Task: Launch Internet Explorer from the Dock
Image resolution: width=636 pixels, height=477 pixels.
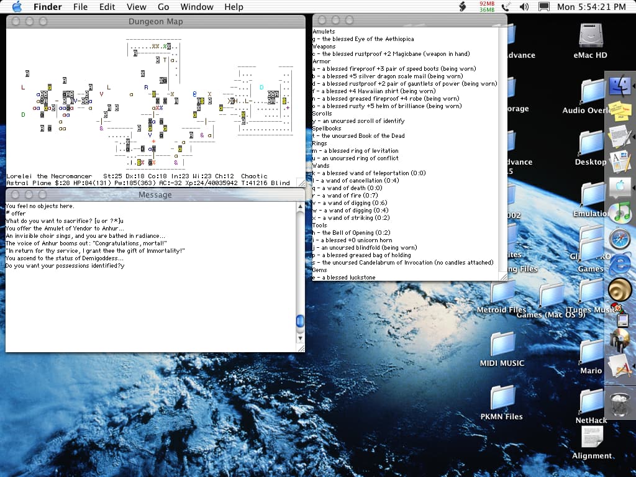Action: click(x=620, y=263)
